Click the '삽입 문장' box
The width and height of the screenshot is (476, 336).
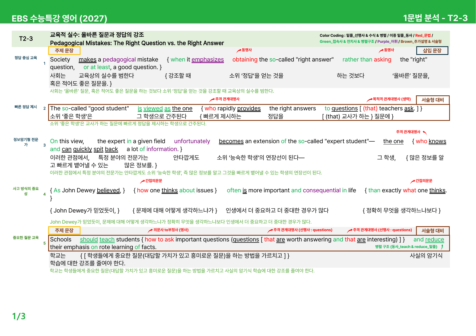coord(432,50)
